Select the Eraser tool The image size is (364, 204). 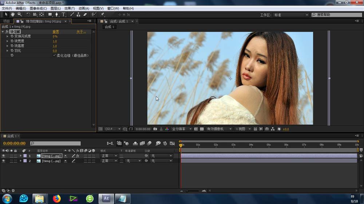pos(85,15)
